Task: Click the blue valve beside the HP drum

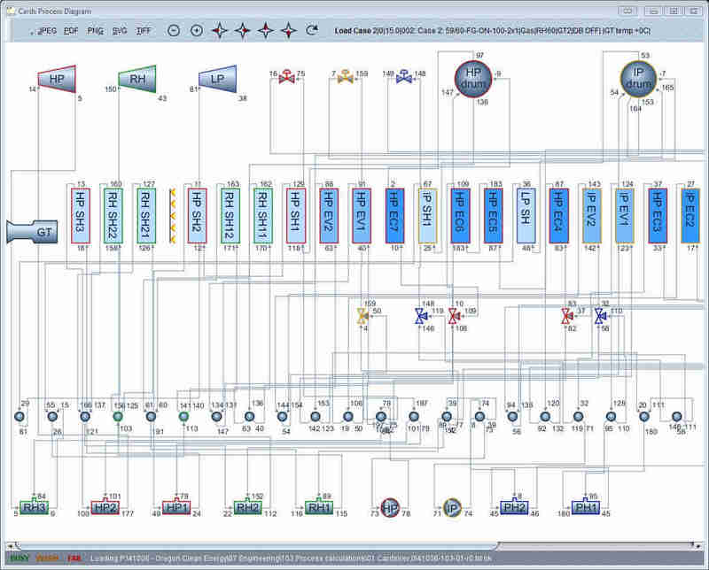Action: [x=404, y=77]
